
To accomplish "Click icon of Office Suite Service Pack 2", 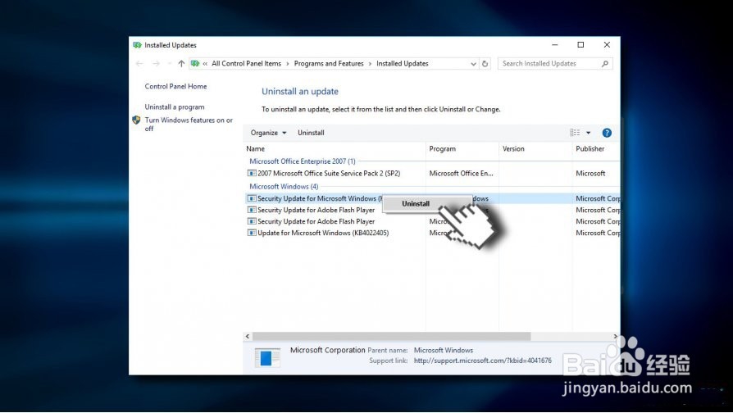I will (x=252, y=174).
